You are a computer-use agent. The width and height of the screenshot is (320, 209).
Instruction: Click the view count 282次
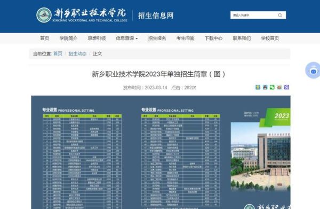(x=190, y=88)
